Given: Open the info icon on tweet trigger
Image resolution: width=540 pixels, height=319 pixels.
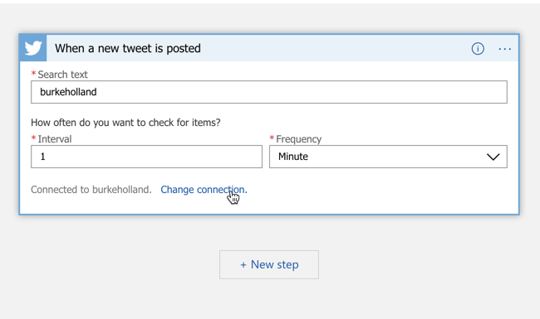Looking at the screenshot, I should click(x=478, y=49).
